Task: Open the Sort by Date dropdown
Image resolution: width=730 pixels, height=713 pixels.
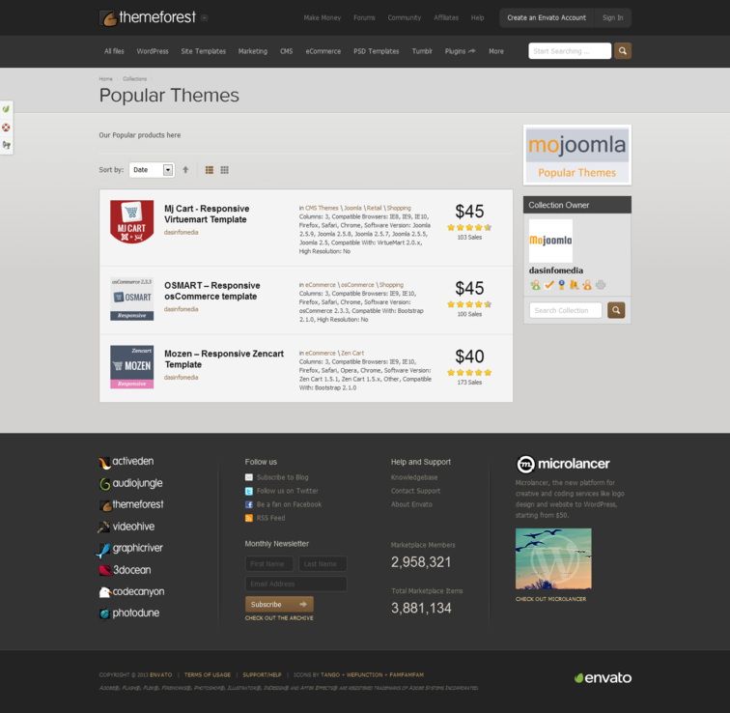Action: (x=152, y=170)
